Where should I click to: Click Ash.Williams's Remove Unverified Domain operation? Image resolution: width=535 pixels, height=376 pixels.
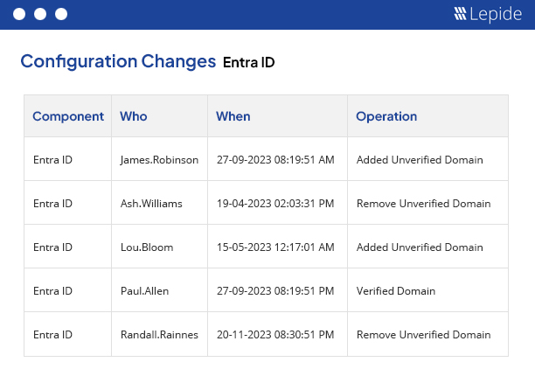[x=423, y=204]
